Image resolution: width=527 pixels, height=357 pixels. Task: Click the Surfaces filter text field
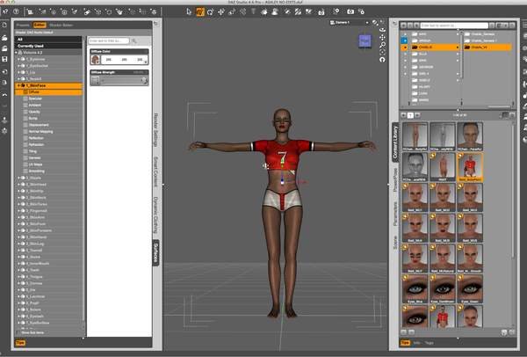109,40
